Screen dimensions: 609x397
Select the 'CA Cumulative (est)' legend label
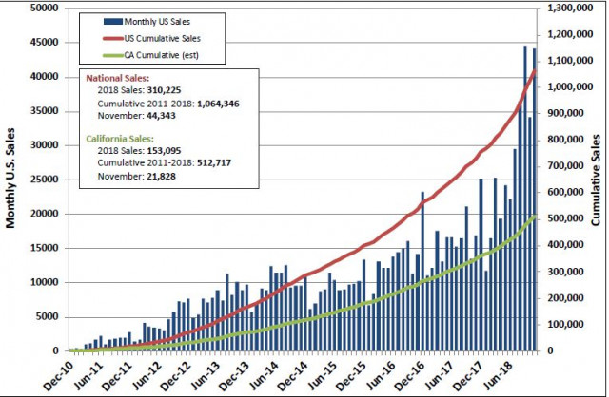coord(161,55)
